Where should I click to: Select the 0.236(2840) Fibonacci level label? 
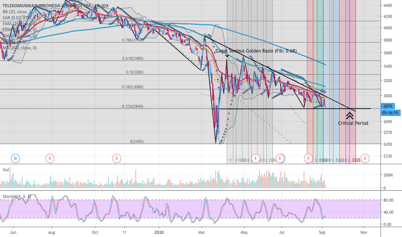[x=132, y=106]
